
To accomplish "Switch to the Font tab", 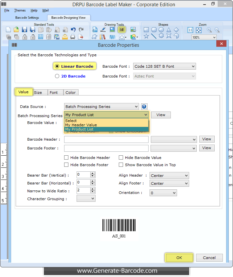I will 55,93.
